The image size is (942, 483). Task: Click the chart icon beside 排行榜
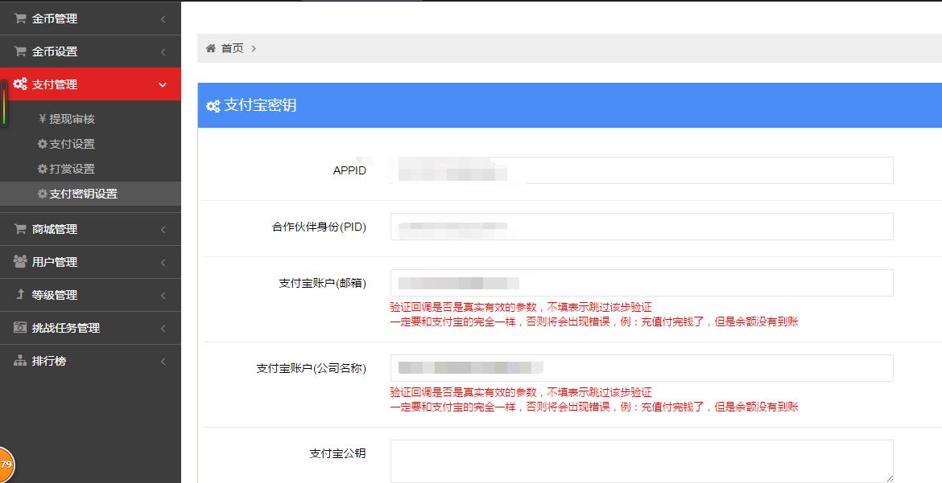pyautogui.click(x=23, y=361)
